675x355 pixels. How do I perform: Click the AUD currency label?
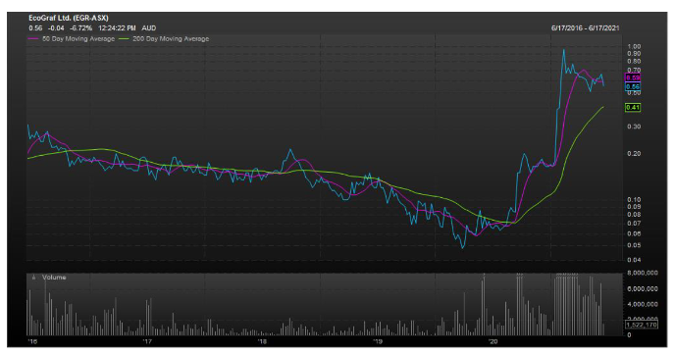pyautogui.click(x=149, y=28)
